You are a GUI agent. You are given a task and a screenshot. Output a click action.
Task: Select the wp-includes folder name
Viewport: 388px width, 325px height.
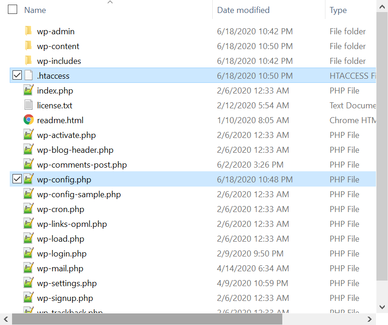(59, 61)
